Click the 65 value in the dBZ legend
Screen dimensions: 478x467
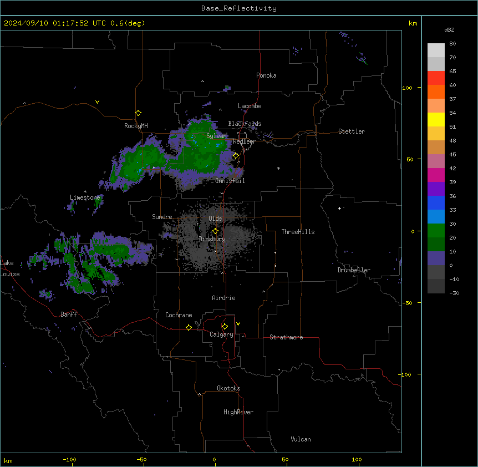click(x=452, y=72)
